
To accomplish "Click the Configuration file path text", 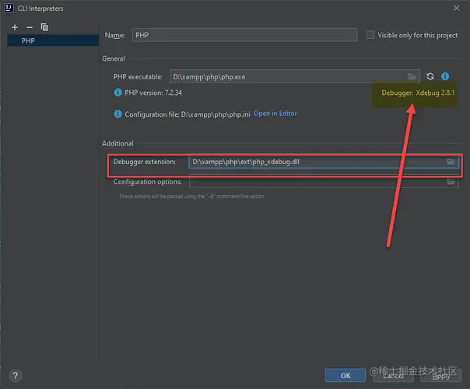I will 188,114.
